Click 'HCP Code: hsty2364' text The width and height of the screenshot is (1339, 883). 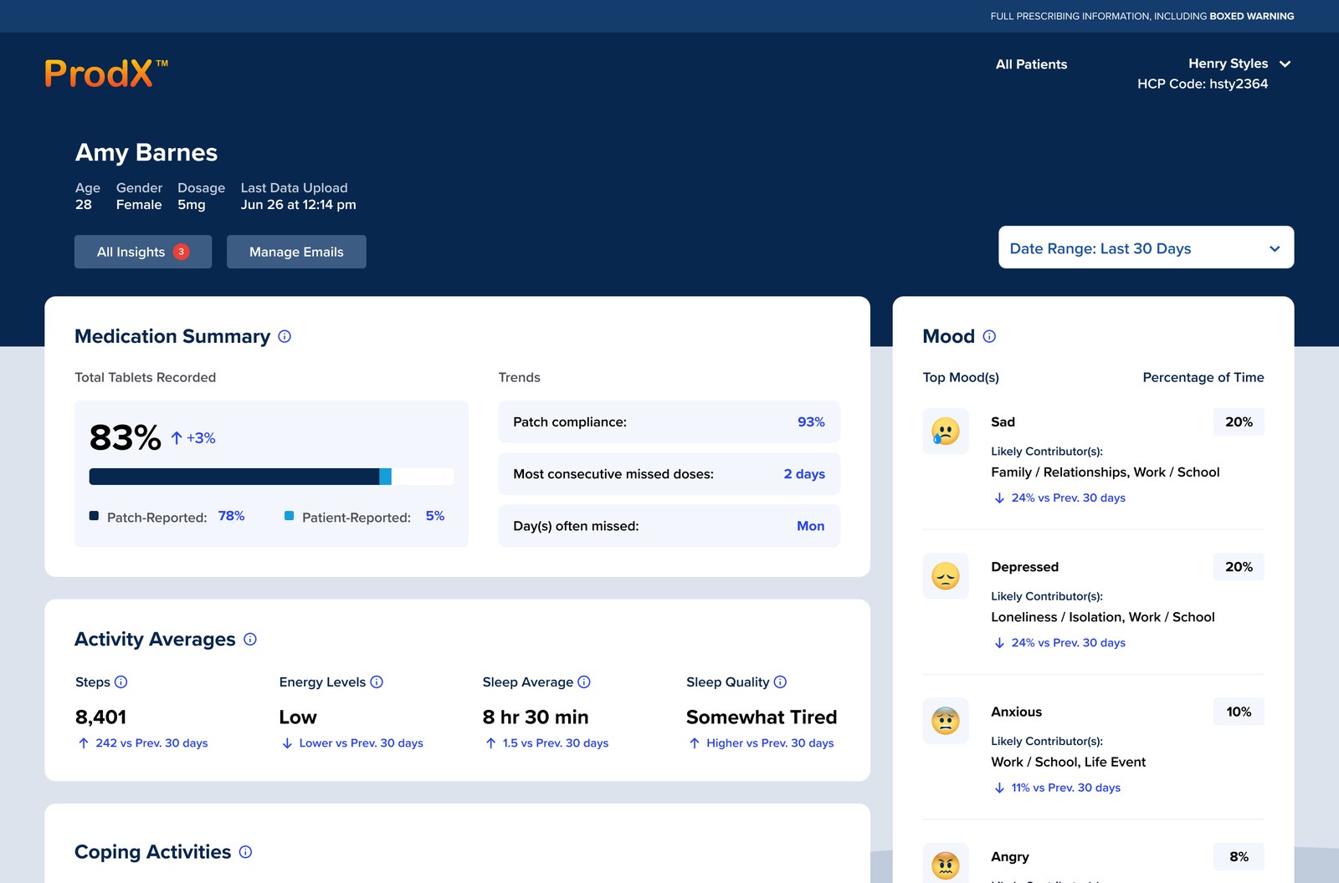click(1203, 84)
